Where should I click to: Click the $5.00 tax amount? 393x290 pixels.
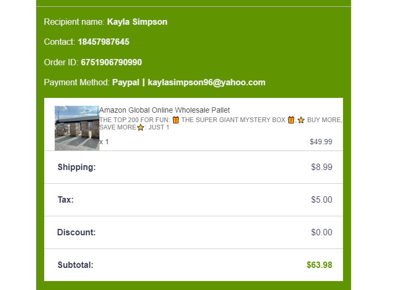click(x=321, y=200)
